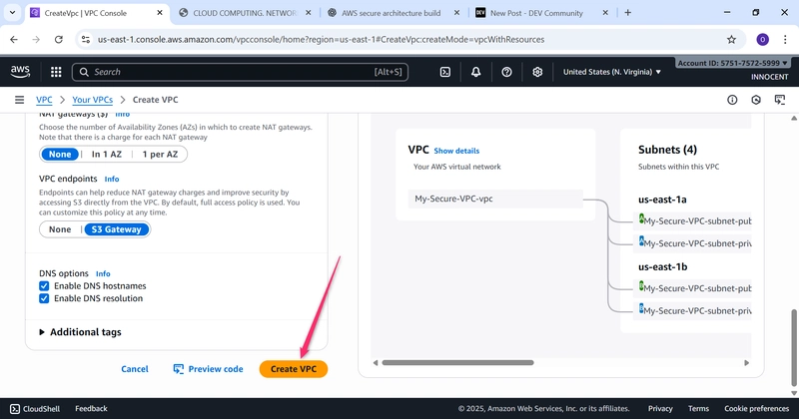Reload the page with the browser refresh icon
The image size is (799, 419).
59,39
